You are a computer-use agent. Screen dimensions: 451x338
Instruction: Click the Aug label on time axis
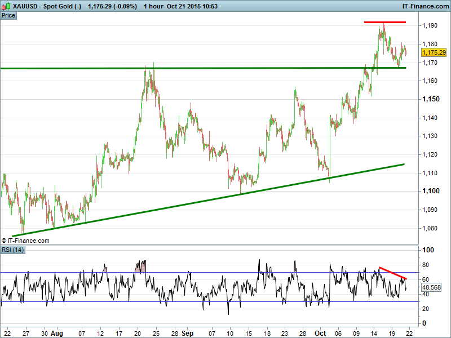tap(58, 333)
